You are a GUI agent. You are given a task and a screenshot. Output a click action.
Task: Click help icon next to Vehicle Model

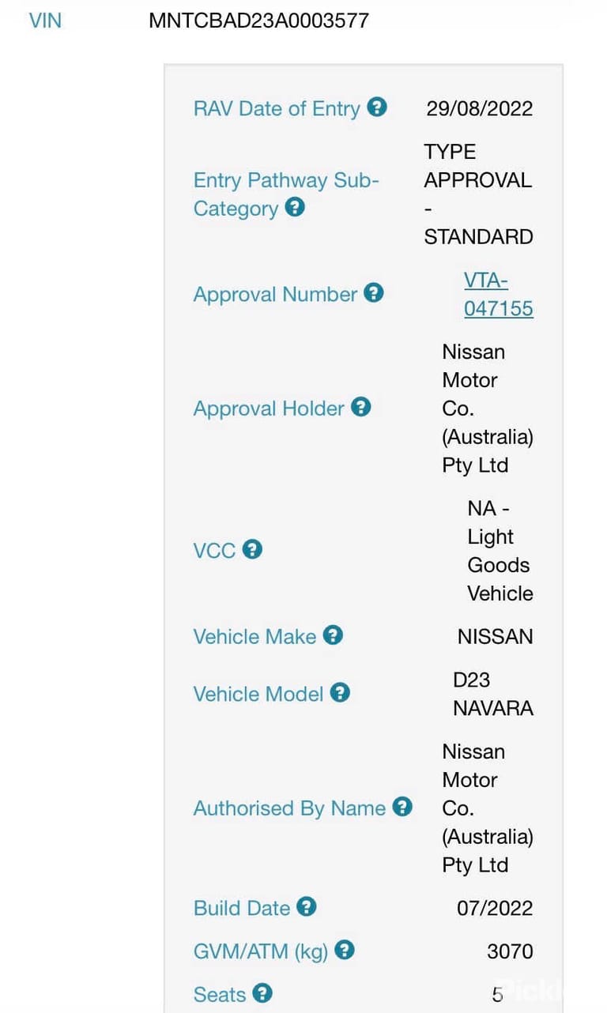(340, 693)
